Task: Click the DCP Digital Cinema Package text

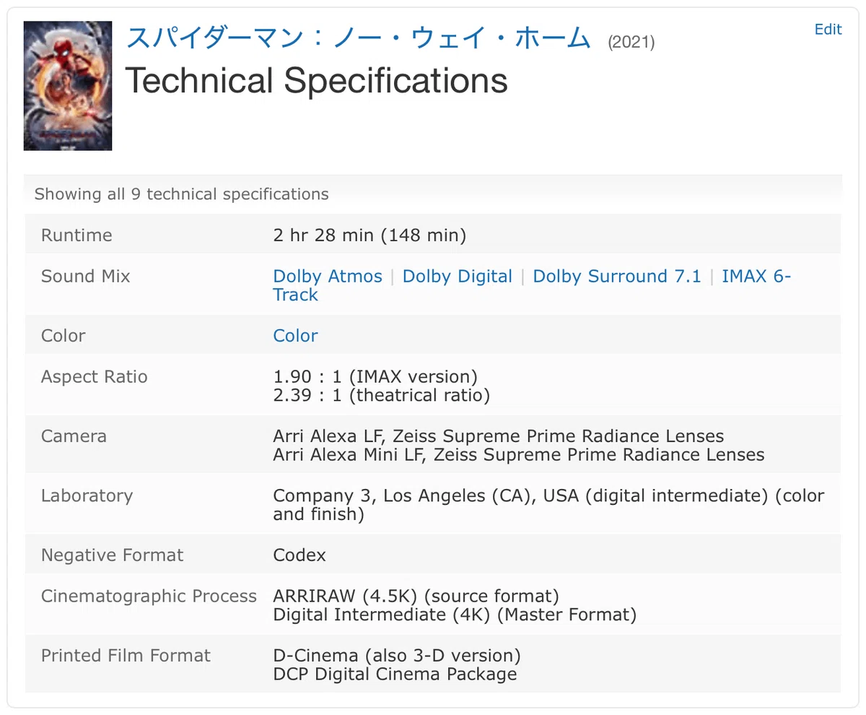Action: (x=395, y=675)
